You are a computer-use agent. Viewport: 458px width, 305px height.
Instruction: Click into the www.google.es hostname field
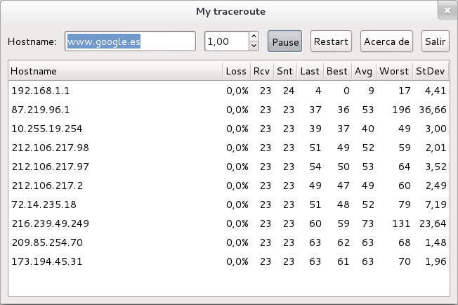point(130,41)
